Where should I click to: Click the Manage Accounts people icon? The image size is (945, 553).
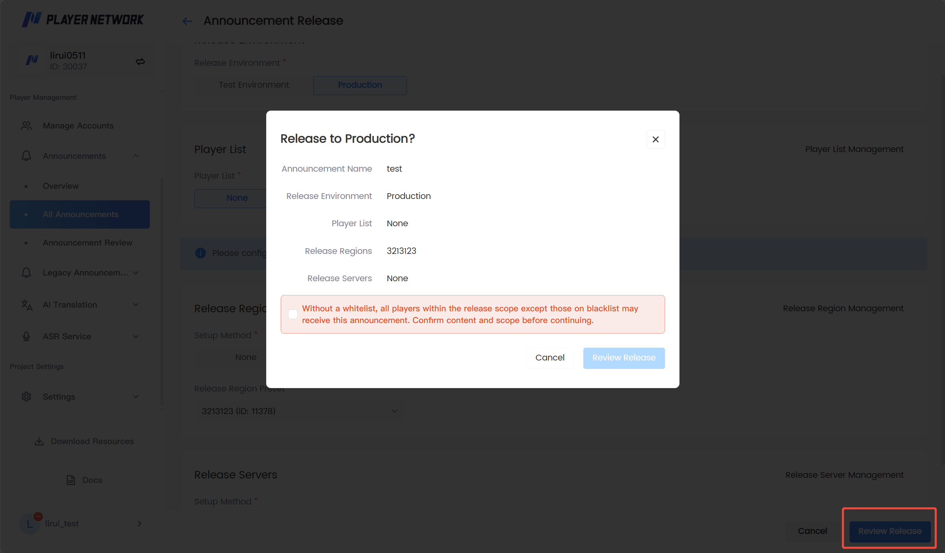click(26, 125)
